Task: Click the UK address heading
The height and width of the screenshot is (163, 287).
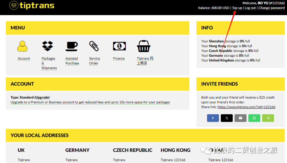Action: click(21, 150)
